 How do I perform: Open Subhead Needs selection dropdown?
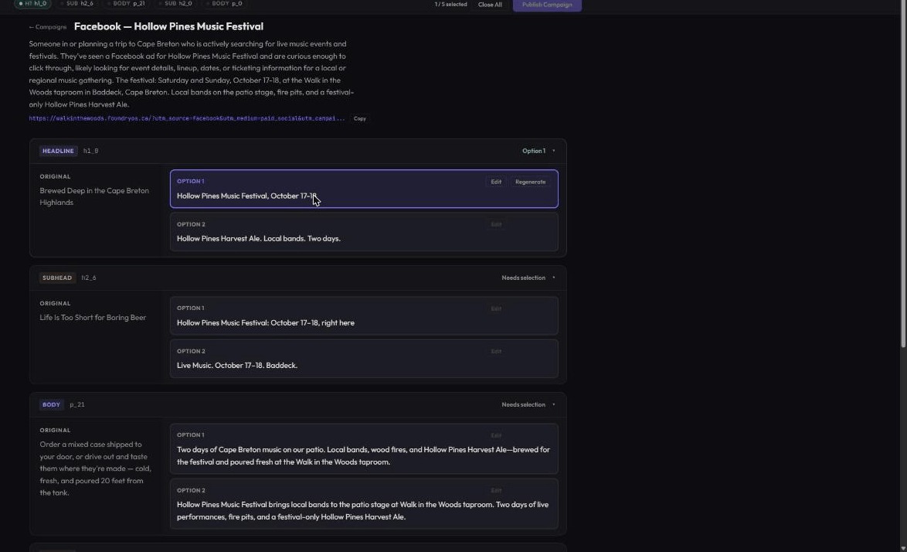tap(528, 278)
